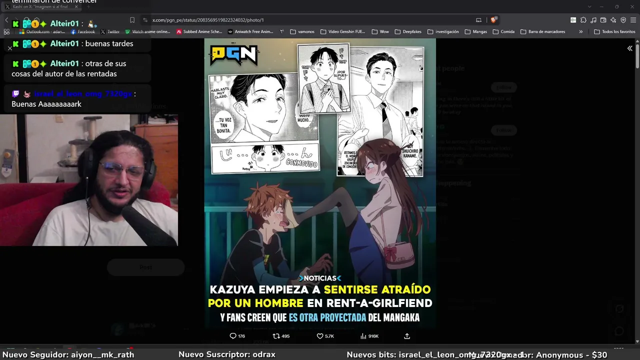Open site settings icon beside the URL
The width and height of the screenshot is (640, 360).
click(x=145, y=20)
